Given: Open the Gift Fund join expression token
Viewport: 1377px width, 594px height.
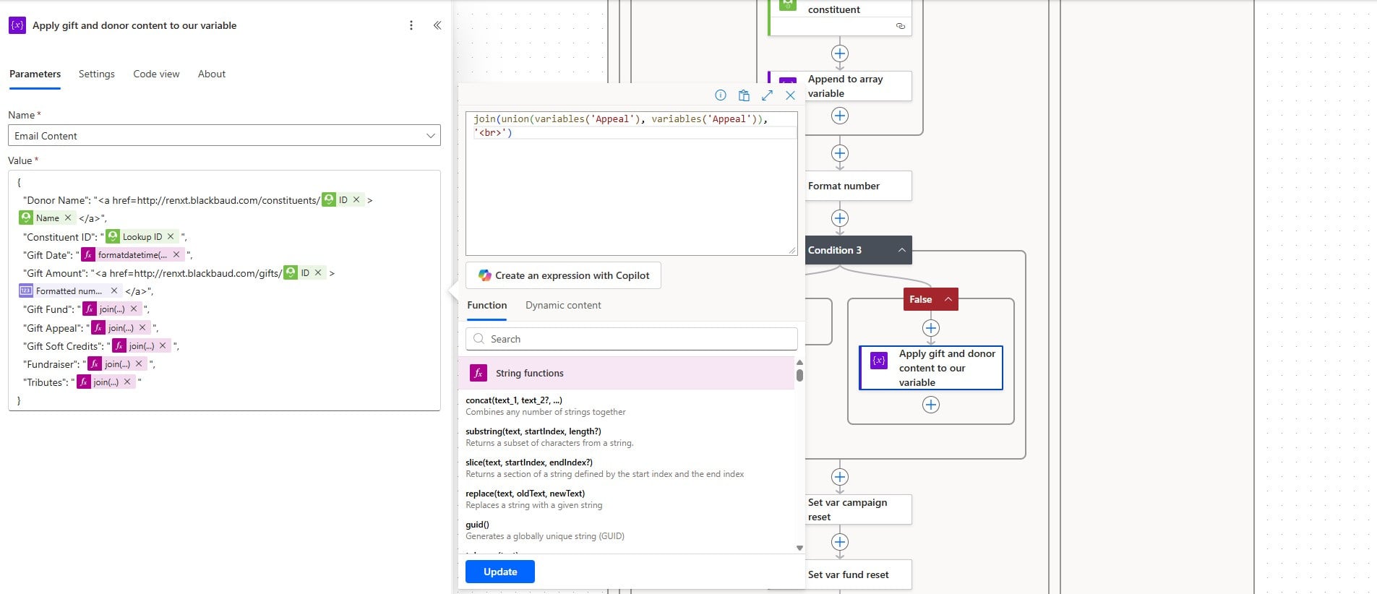Looking at the screenshot, I should pos(112,309).
